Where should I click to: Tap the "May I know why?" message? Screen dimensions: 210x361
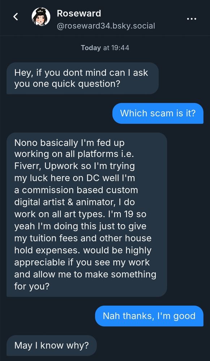[x=52, y=345]
